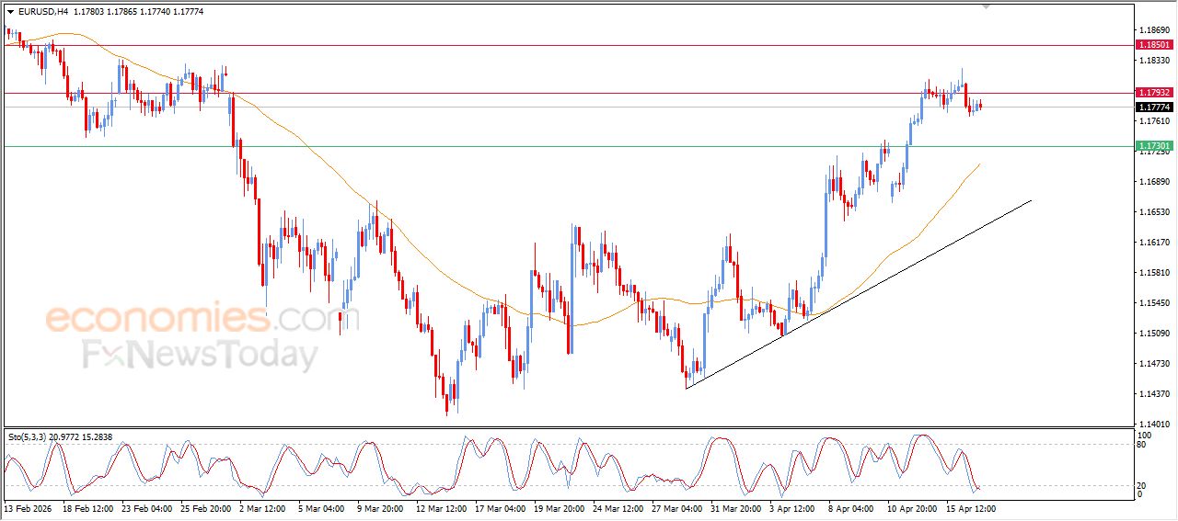
Task: Click the black 1.17774 current price tag
Action: coord(1154,107)
